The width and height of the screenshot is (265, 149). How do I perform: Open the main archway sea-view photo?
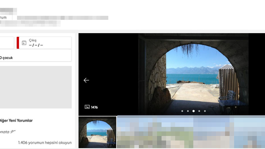[193, 74]
